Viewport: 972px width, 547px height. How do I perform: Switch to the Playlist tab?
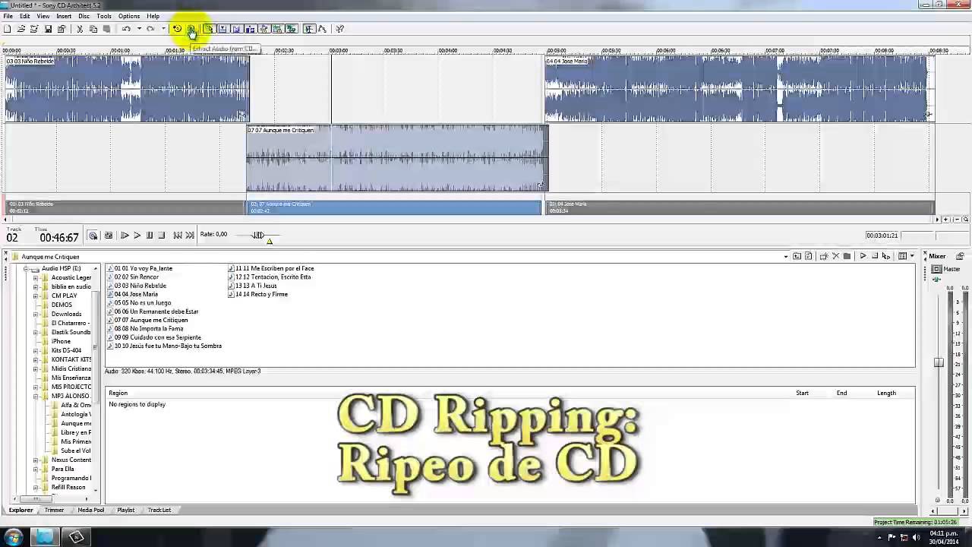pyautogui.click(x=125, y=510)
